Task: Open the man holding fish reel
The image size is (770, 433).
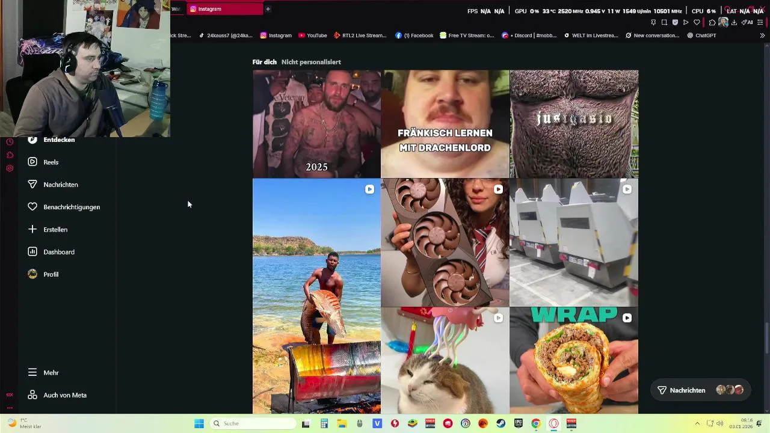Action: click(x=316, y=296)
